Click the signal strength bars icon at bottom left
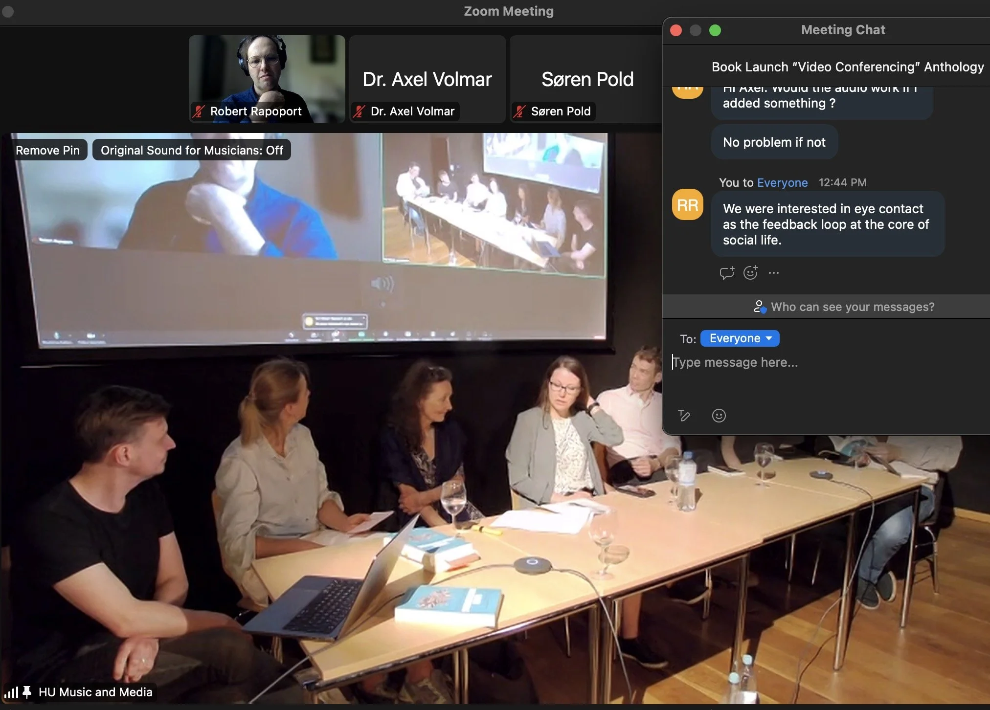990x710 pixels. tap(11, 692)
